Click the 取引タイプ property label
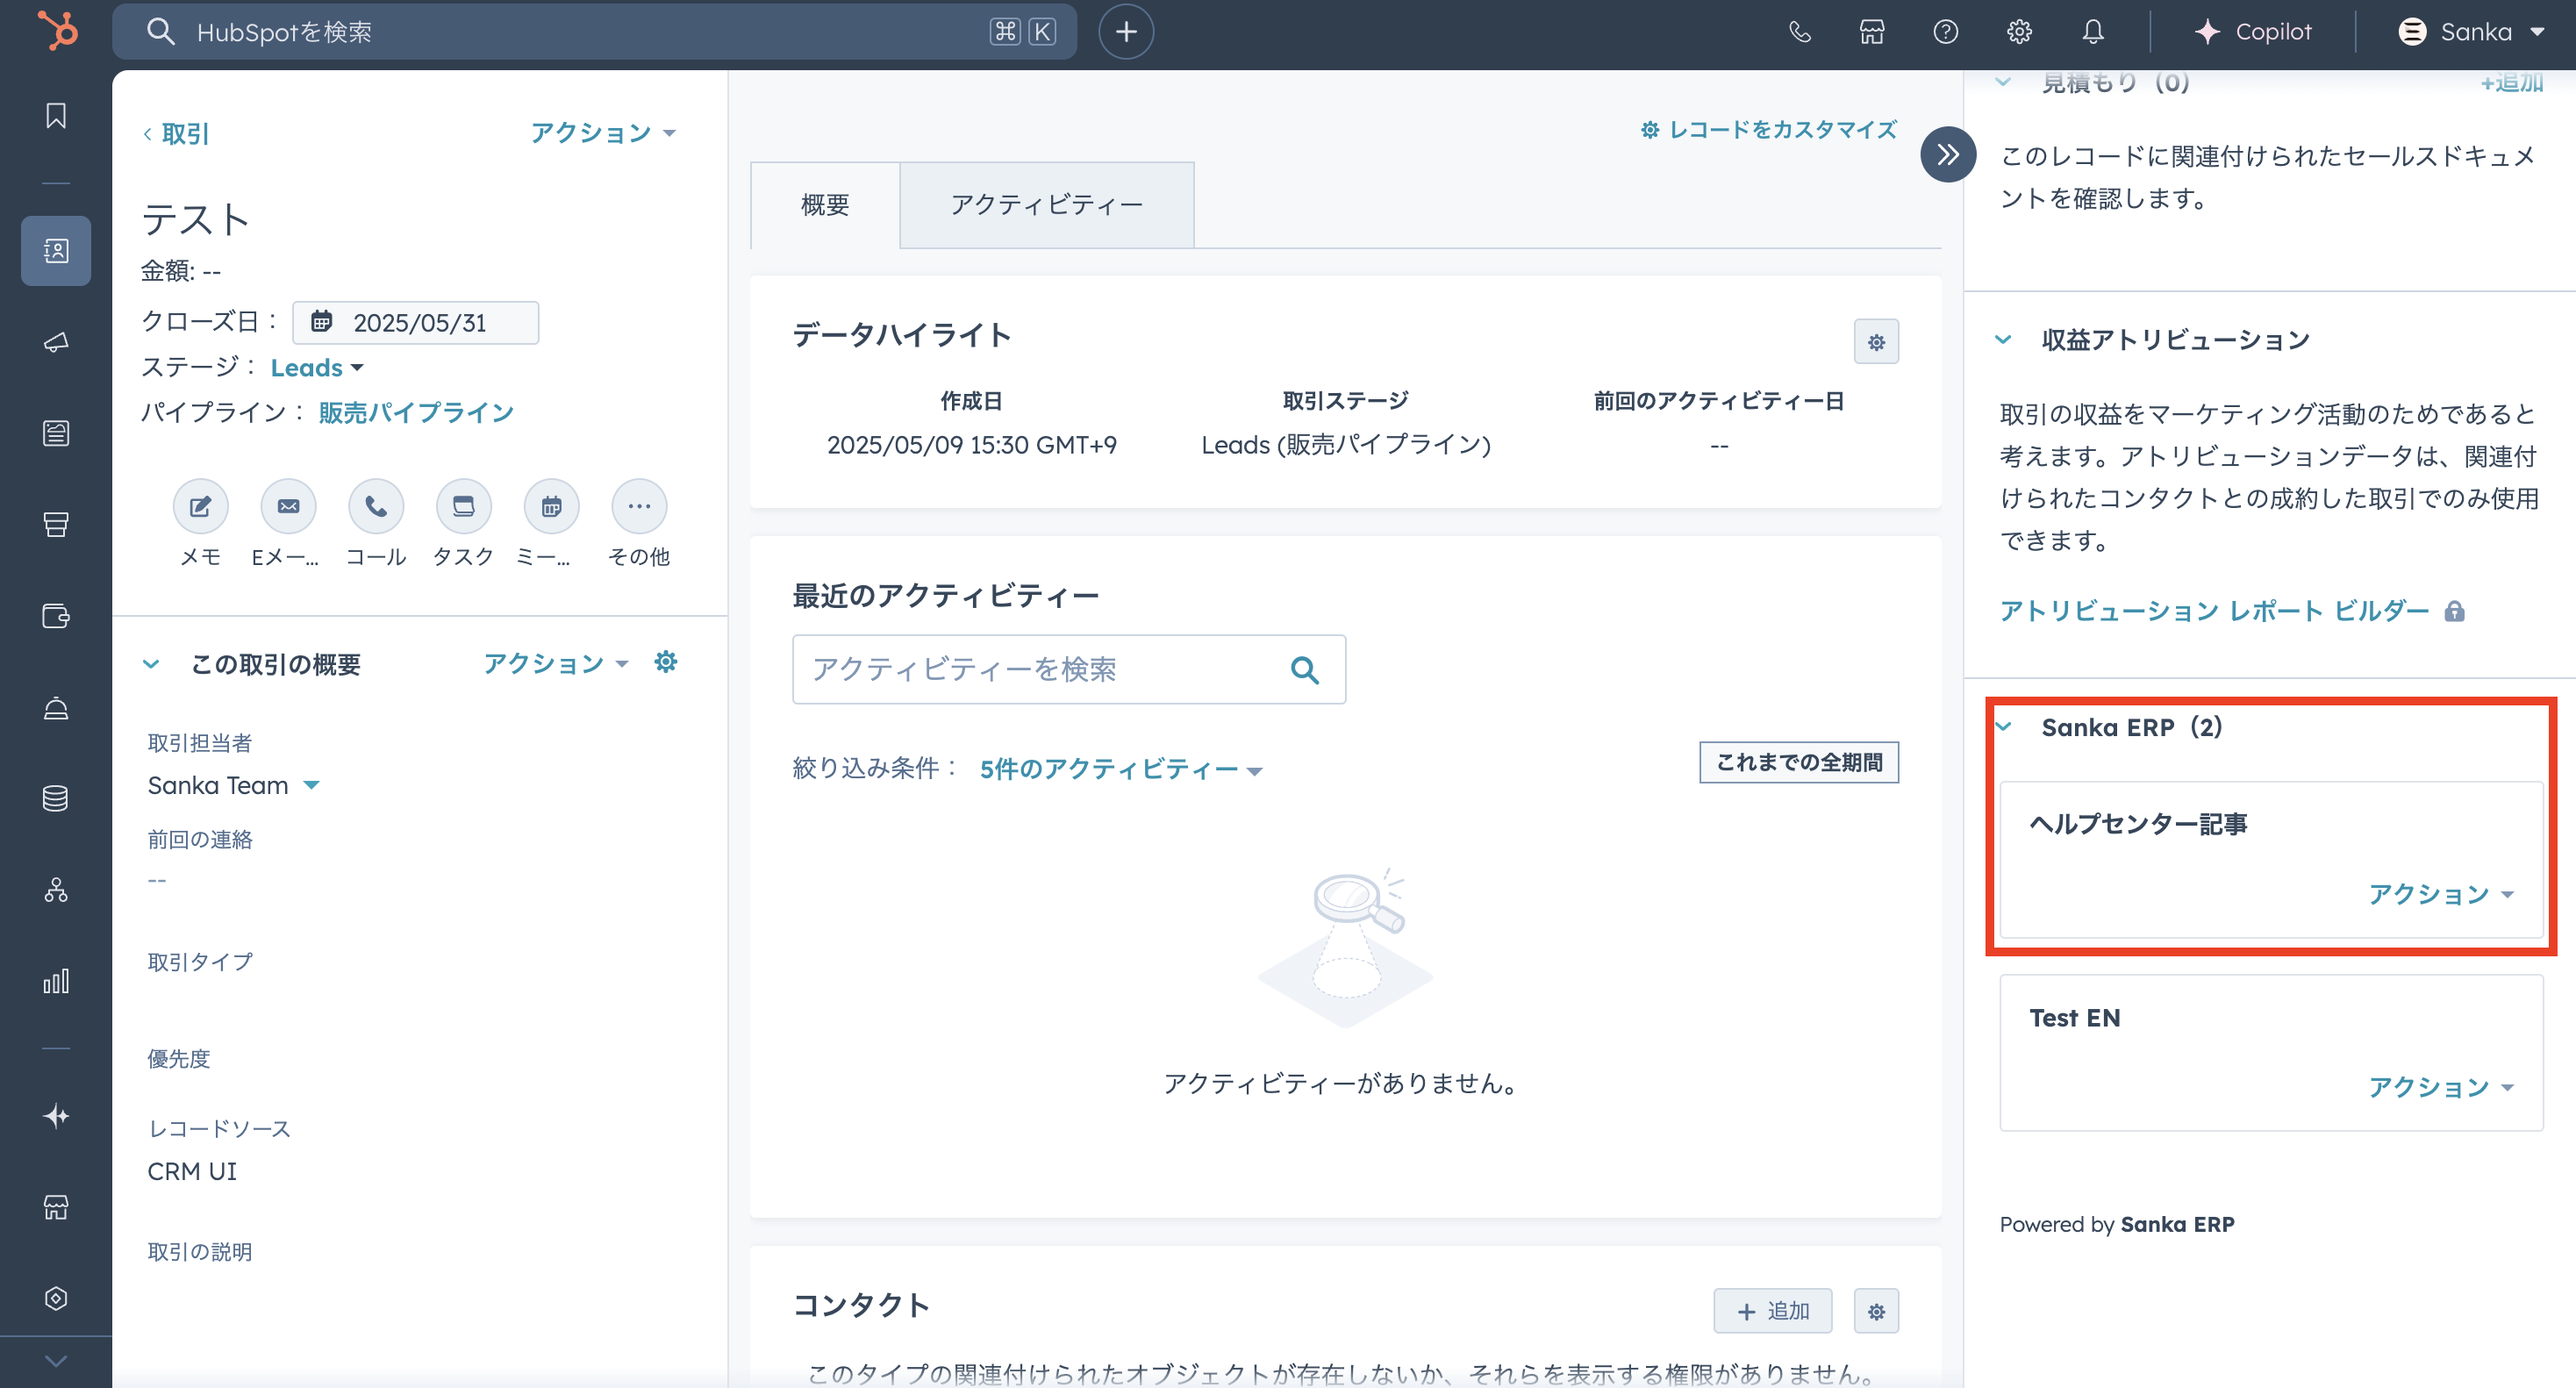Viewport: 2576px width, 1388px height. [200, 961]
